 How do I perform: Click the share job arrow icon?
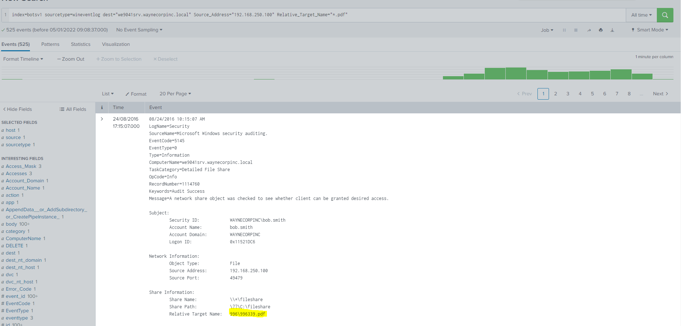(x=589, y=30)
